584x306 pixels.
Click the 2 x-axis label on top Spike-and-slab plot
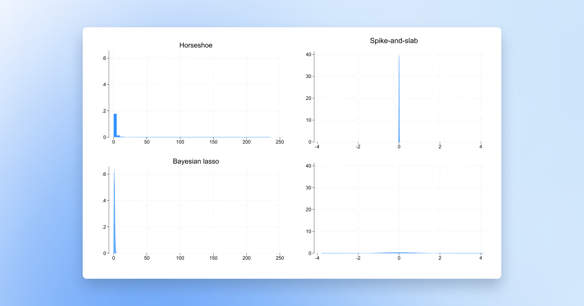coord(440,147)
